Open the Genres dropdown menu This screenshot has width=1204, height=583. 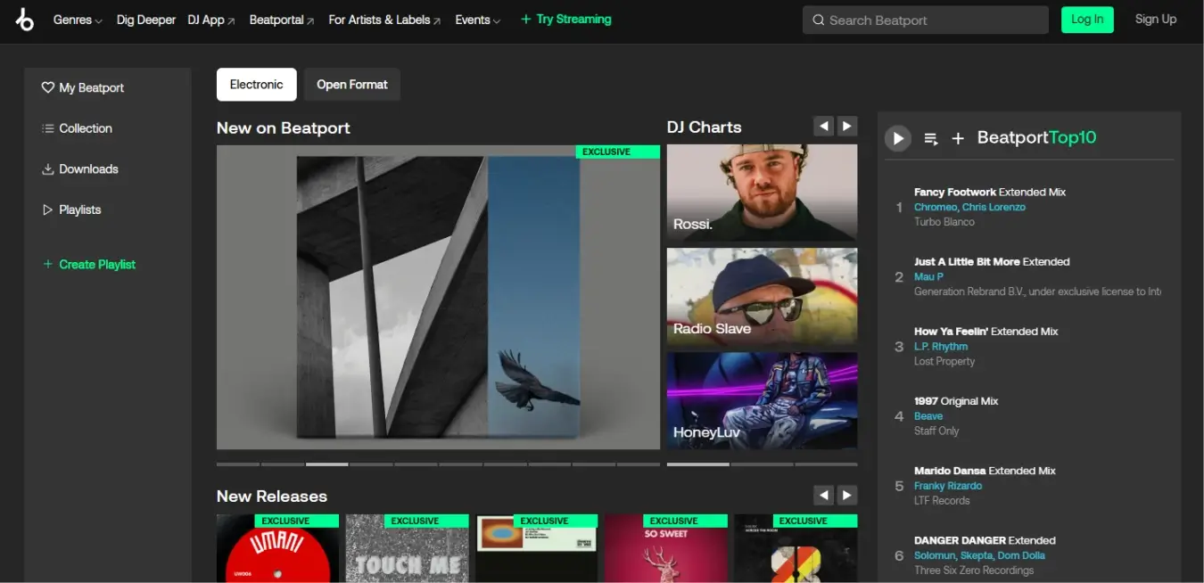78,20
